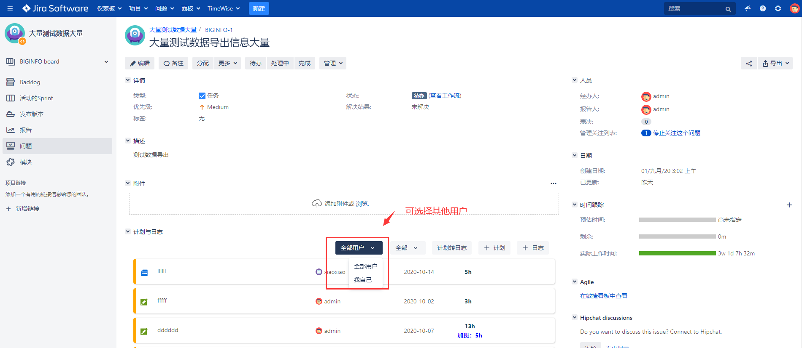802x348 pixels.
Task: Click the search input field
Action: pyautogui.click(x=695, y=8)
